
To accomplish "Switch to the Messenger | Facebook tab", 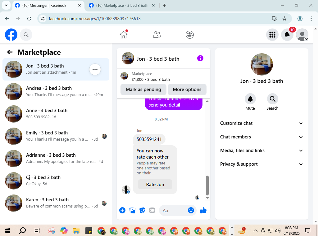I will (x=48, y=6).
